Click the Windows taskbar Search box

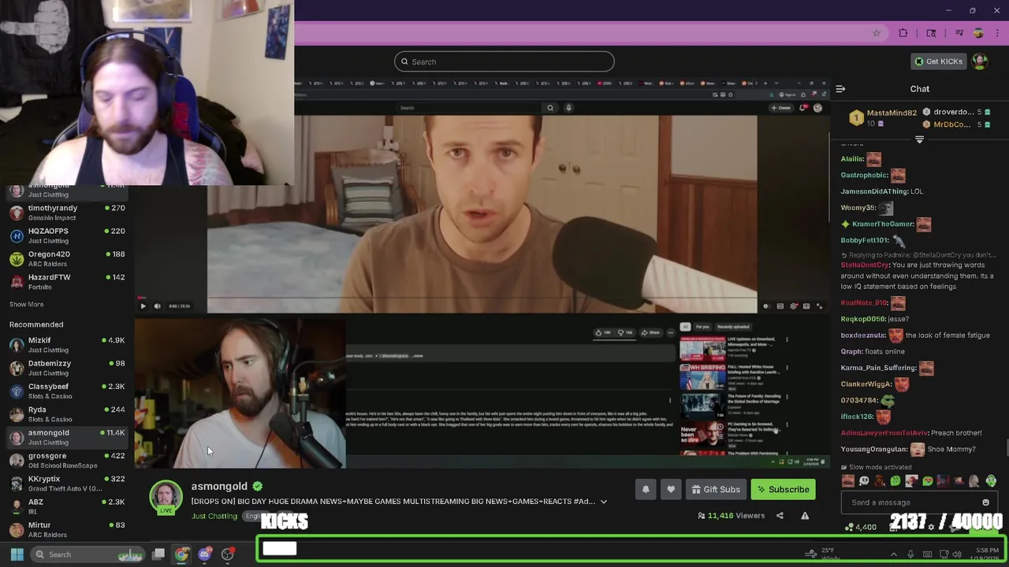pos(87,554)
